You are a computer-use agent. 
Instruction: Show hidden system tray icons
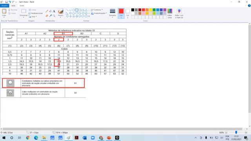coord(196,137)
